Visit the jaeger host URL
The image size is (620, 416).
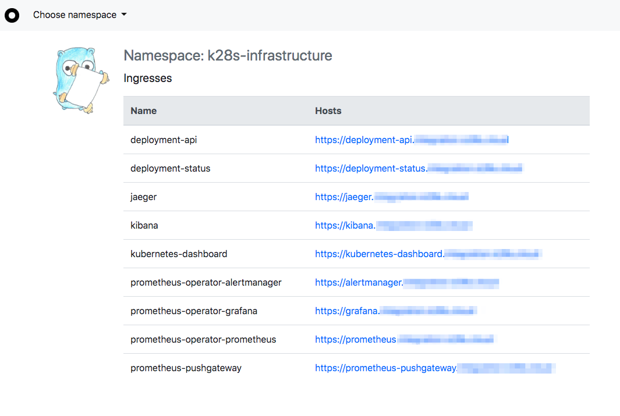point(391,197)
